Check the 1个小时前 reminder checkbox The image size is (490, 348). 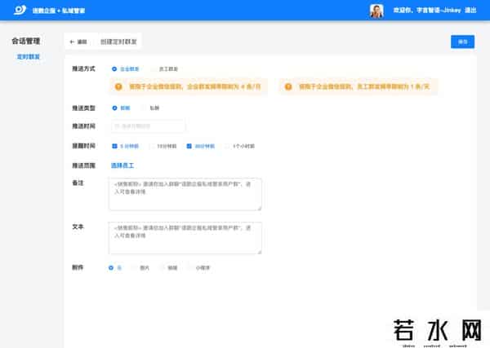point(227,146)
